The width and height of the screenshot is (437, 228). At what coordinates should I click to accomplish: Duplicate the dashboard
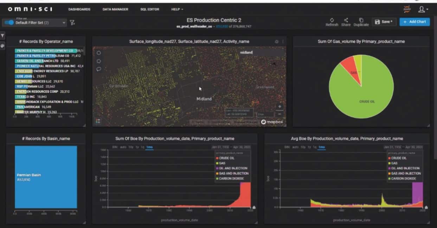click(361, 22)
